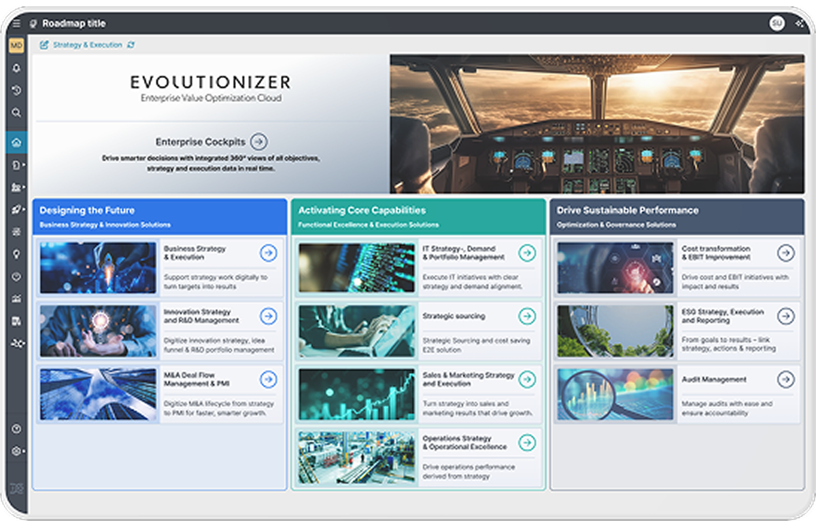
Task: Click the arrow for Audit Management
Action: (x=786, y=380)
